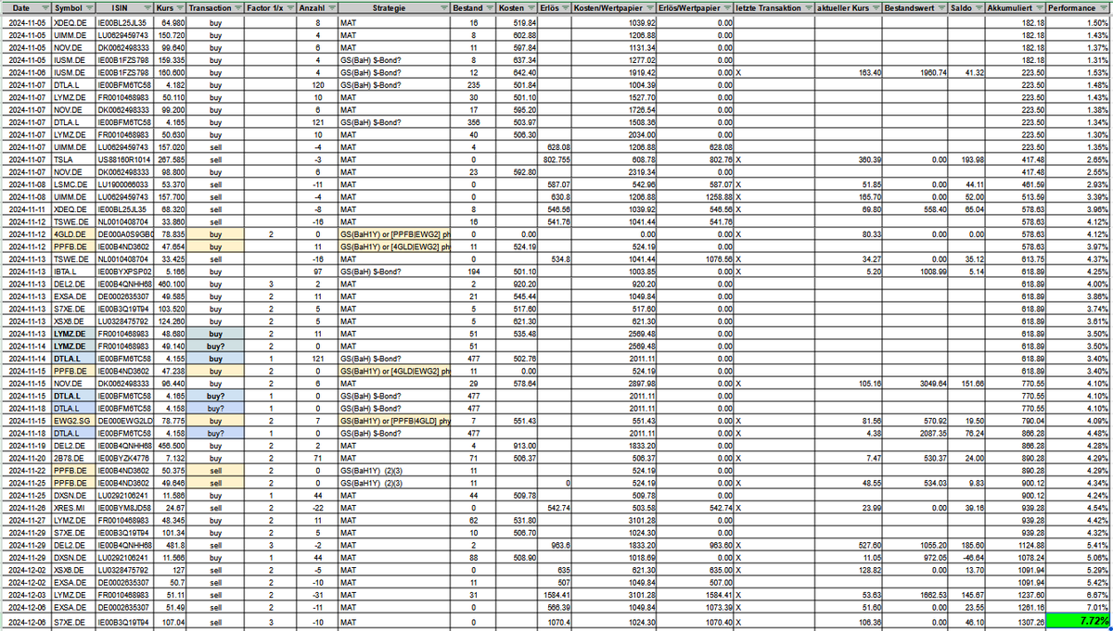This screenshot has height=631, width=1113.
Task: Open the Kosten column filter dropdown
Action: [532, 6]
